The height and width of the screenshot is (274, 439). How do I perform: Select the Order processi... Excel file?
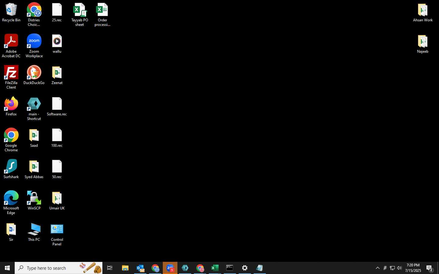click(102, 15)
